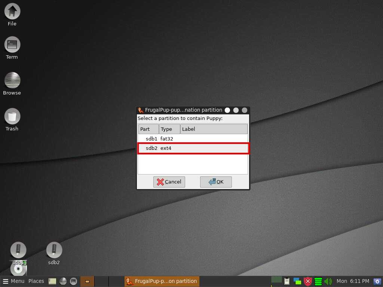Screen dimensions: 383x287
Task: Open the clipboard manager tray icon
Action: pos(287,281)
